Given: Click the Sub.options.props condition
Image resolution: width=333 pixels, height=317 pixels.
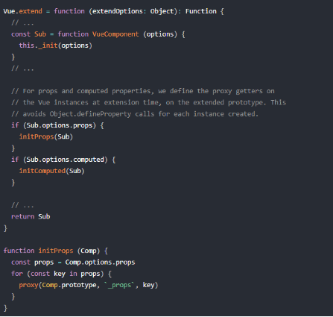Looking at the screenshot, I should pyautogui.click(x=60, y=125).
